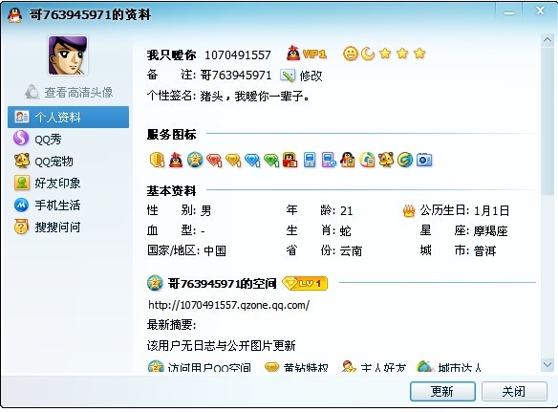Click the 更新 button
This screenshot has height=412, width=558.
[x=442, y=391]
